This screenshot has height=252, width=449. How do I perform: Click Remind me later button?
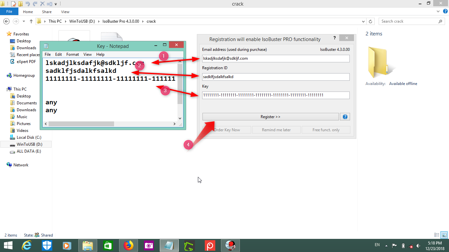click(x=276, y=130)
